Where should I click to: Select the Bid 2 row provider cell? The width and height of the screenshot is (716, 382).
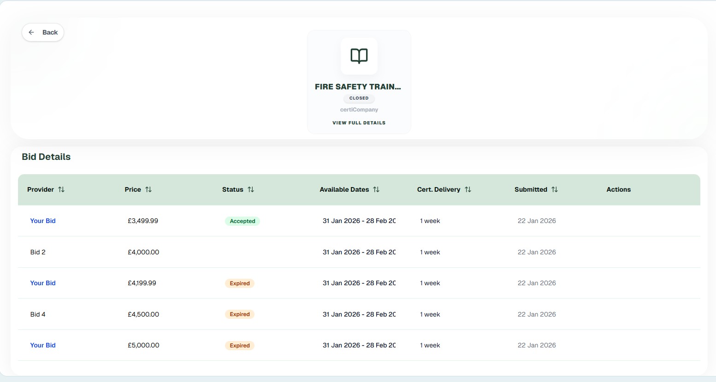38,252
